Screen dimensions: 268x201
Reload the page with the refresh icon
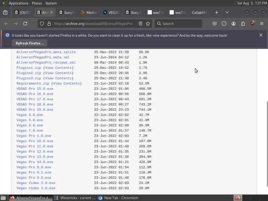(x=25, y=24)
